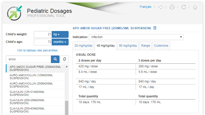Reset the search with the refresh button
Image resolution: width=205 pixels, height=115 pixels.
[x=65, y=59]
